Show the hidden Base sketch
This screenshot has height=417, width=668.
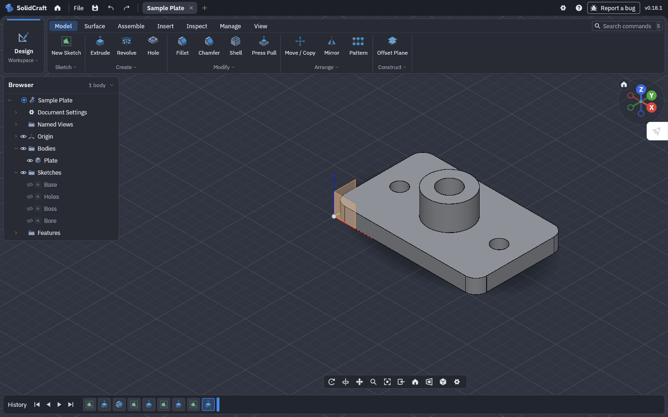pyautogui.click(x=30, y=185)
